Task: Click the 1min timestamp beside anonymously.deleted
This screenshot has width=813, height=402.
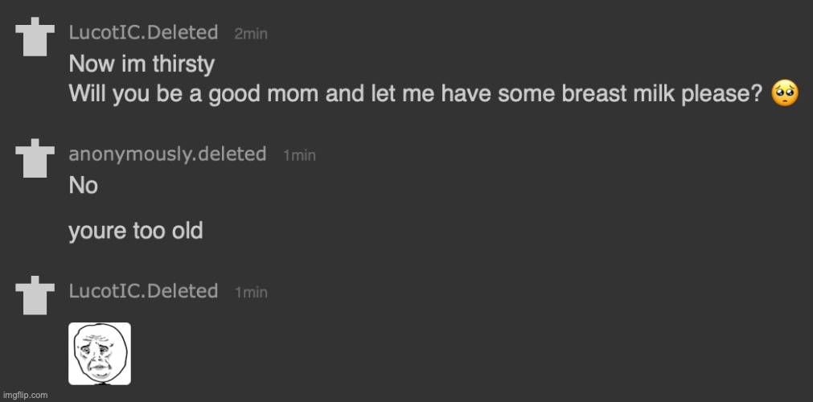Action: click(x=299, y=156)
